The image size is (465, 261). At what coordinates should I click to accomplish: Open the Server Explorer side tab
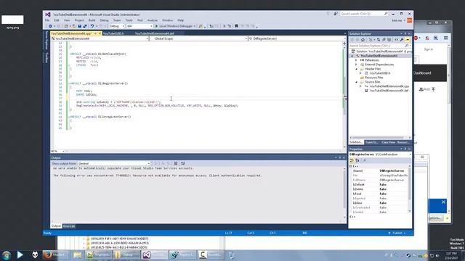[x=46, y=41]
